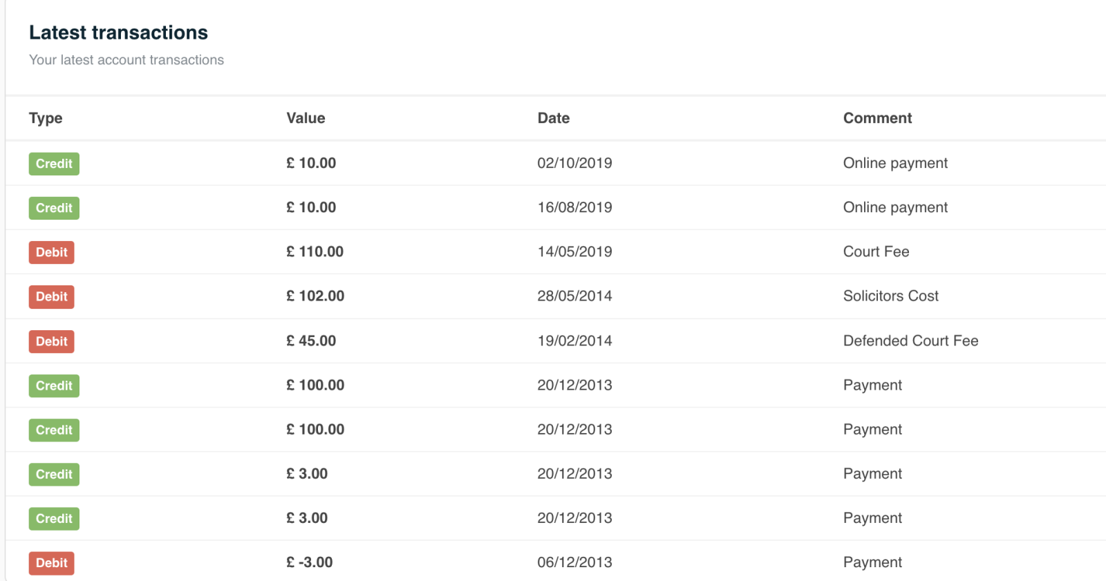Click the £ -3.00 value
Screen dimensions: 1106x581
(310, 562)
